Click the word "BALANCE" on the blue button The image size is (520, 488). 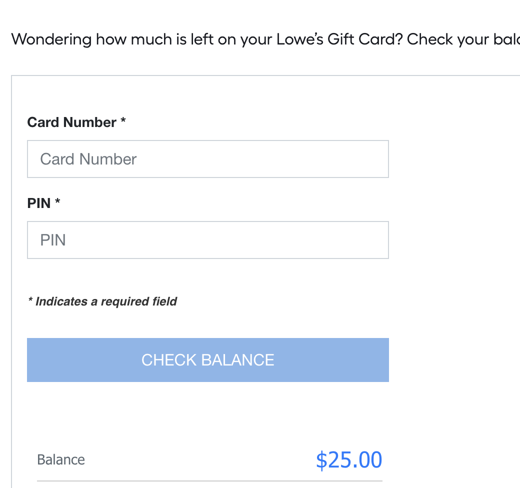[x=237, y=360]
